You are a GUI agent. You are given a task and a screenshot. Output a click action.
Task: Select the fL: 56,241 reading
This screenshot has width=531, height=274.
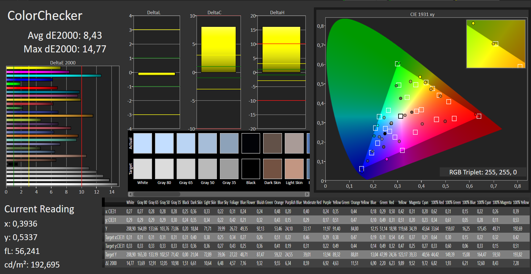(x=22, y=251)
